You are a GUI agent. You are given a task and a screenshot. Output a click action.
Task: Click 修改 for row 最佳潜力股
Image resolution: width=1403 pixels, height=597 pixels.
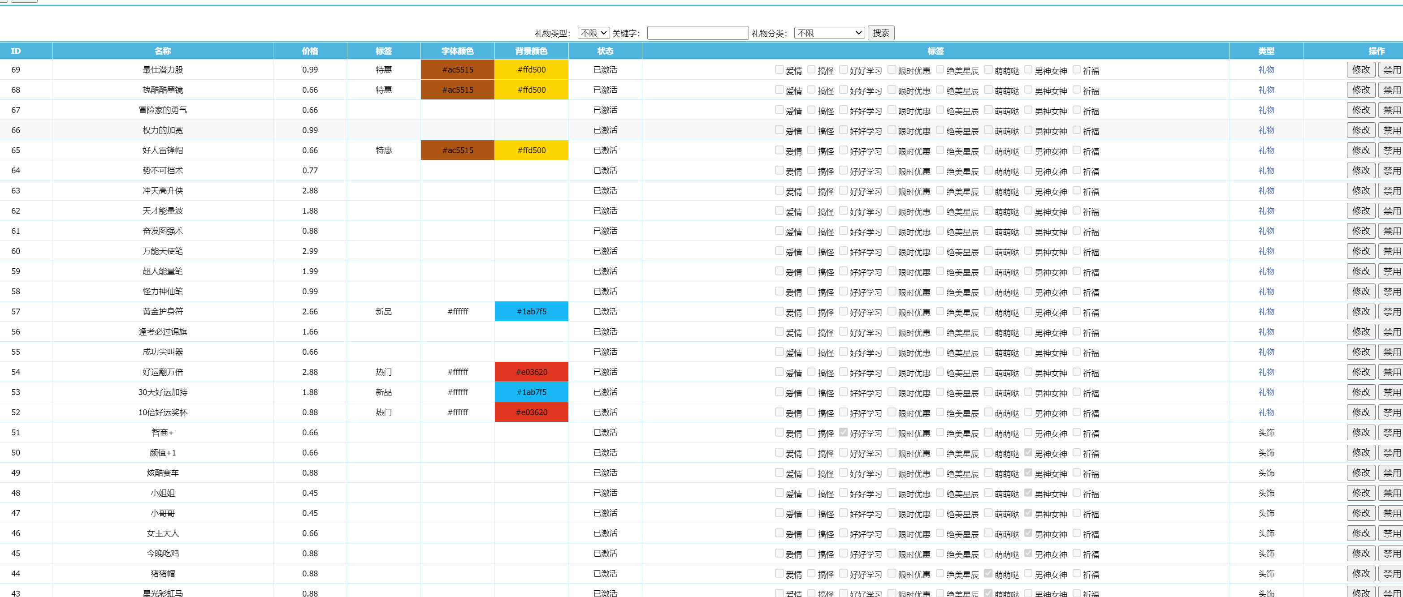[x=1360, y=70]
